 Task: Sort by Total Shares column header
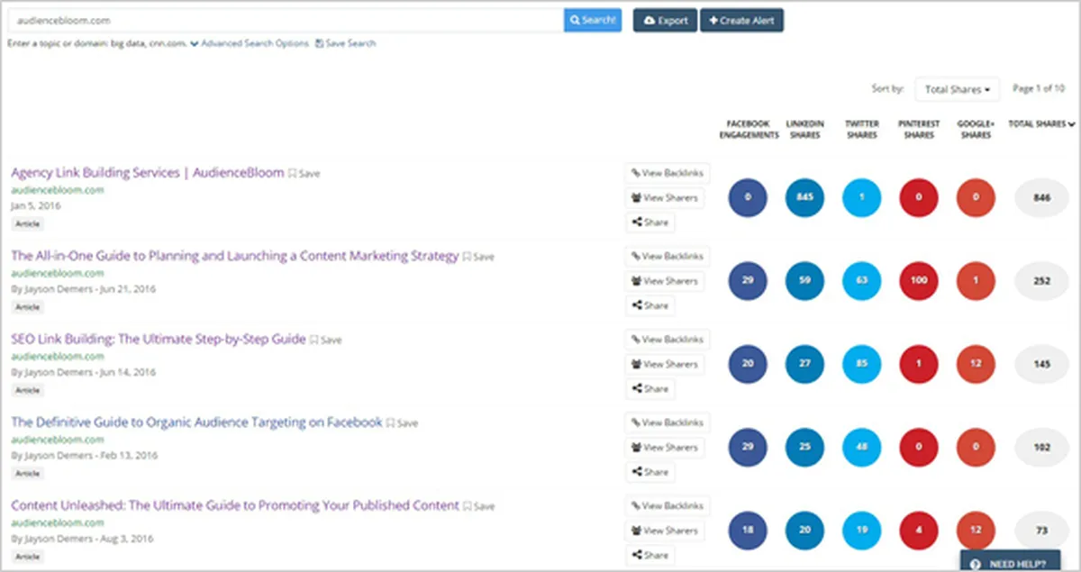click(x=1041, y=124)
